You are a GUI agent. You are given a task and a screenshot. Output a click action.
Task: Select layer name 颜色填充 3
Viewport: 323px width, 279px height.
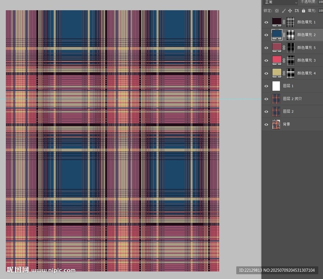pyautogui.click(x=306, y=60)
